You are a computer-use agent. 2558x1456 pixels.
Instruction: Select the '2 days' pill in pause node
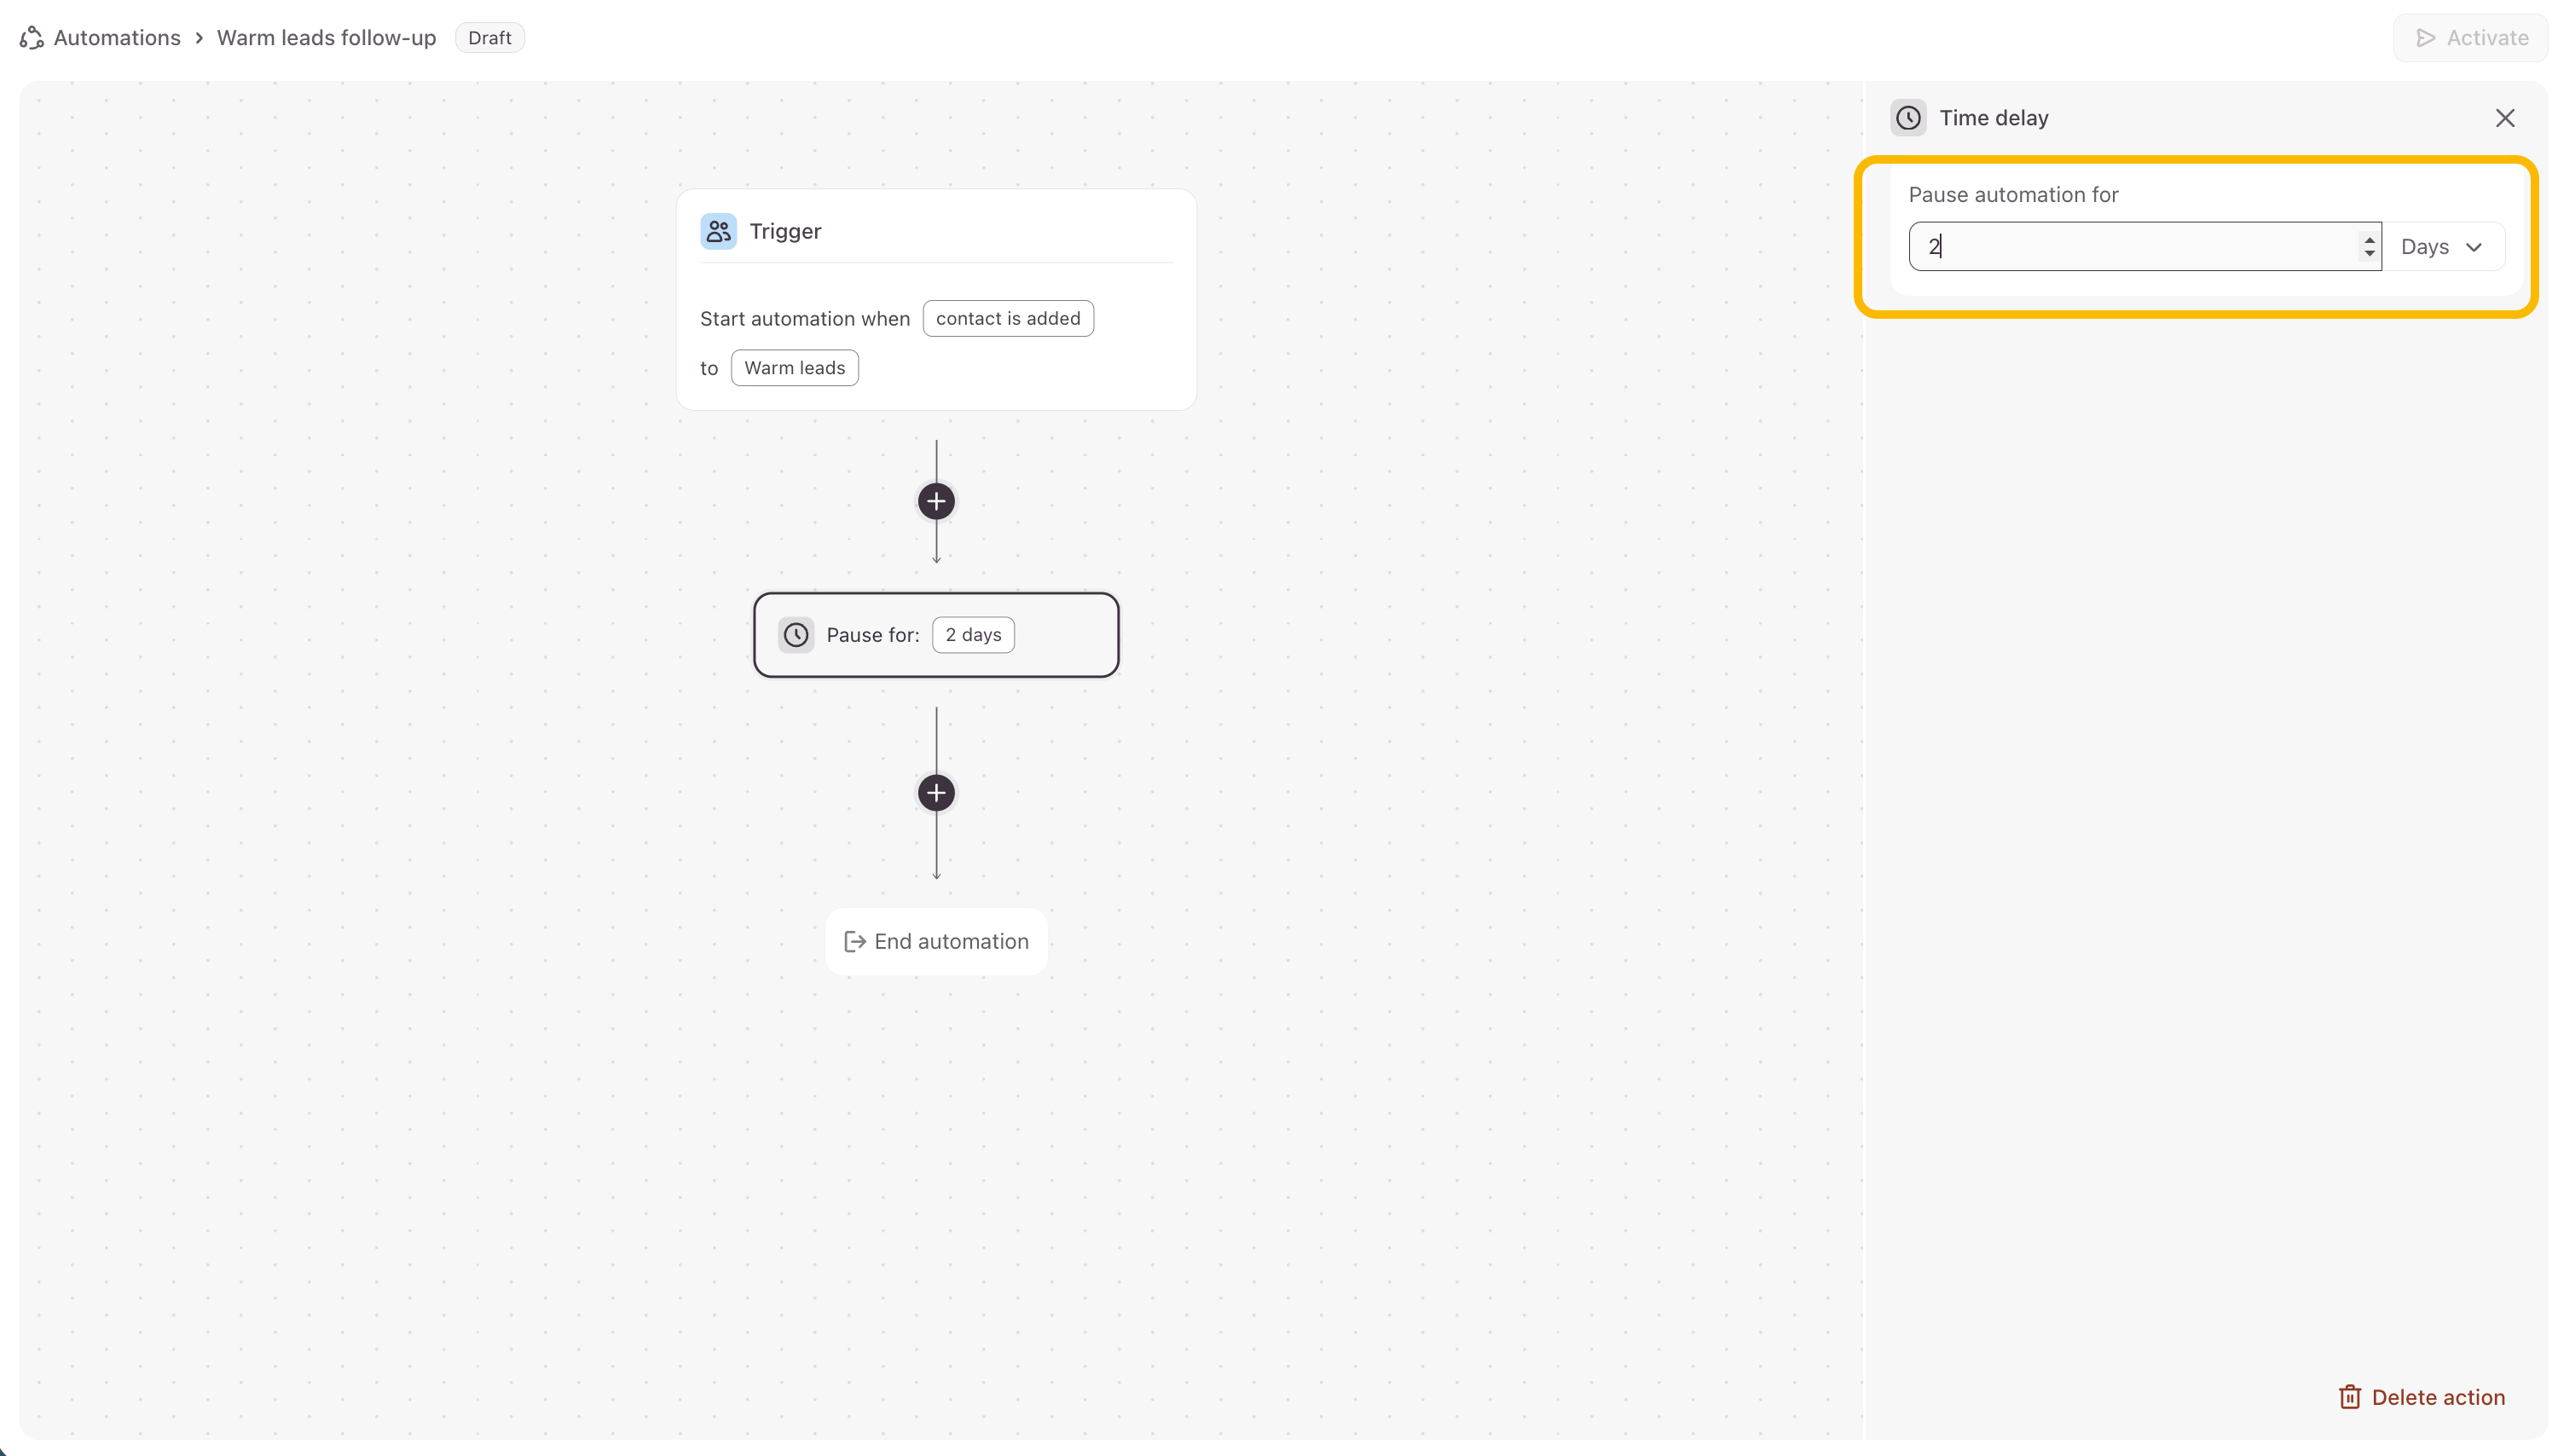972,635
